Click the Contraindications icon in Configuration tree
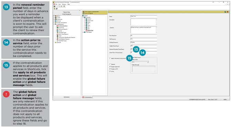The height and width of the screenshot is (127, 231). pos(58,26)
